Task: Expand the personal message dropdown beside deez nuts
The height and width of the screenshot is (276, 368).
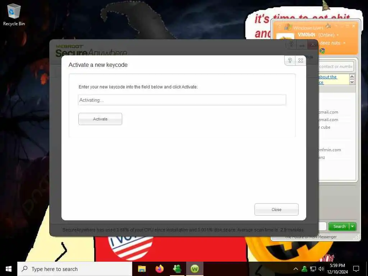Action: point(344,43)
